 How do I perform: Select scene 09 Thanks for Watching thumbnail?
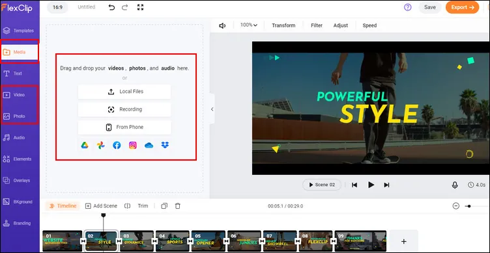[360, 241]
